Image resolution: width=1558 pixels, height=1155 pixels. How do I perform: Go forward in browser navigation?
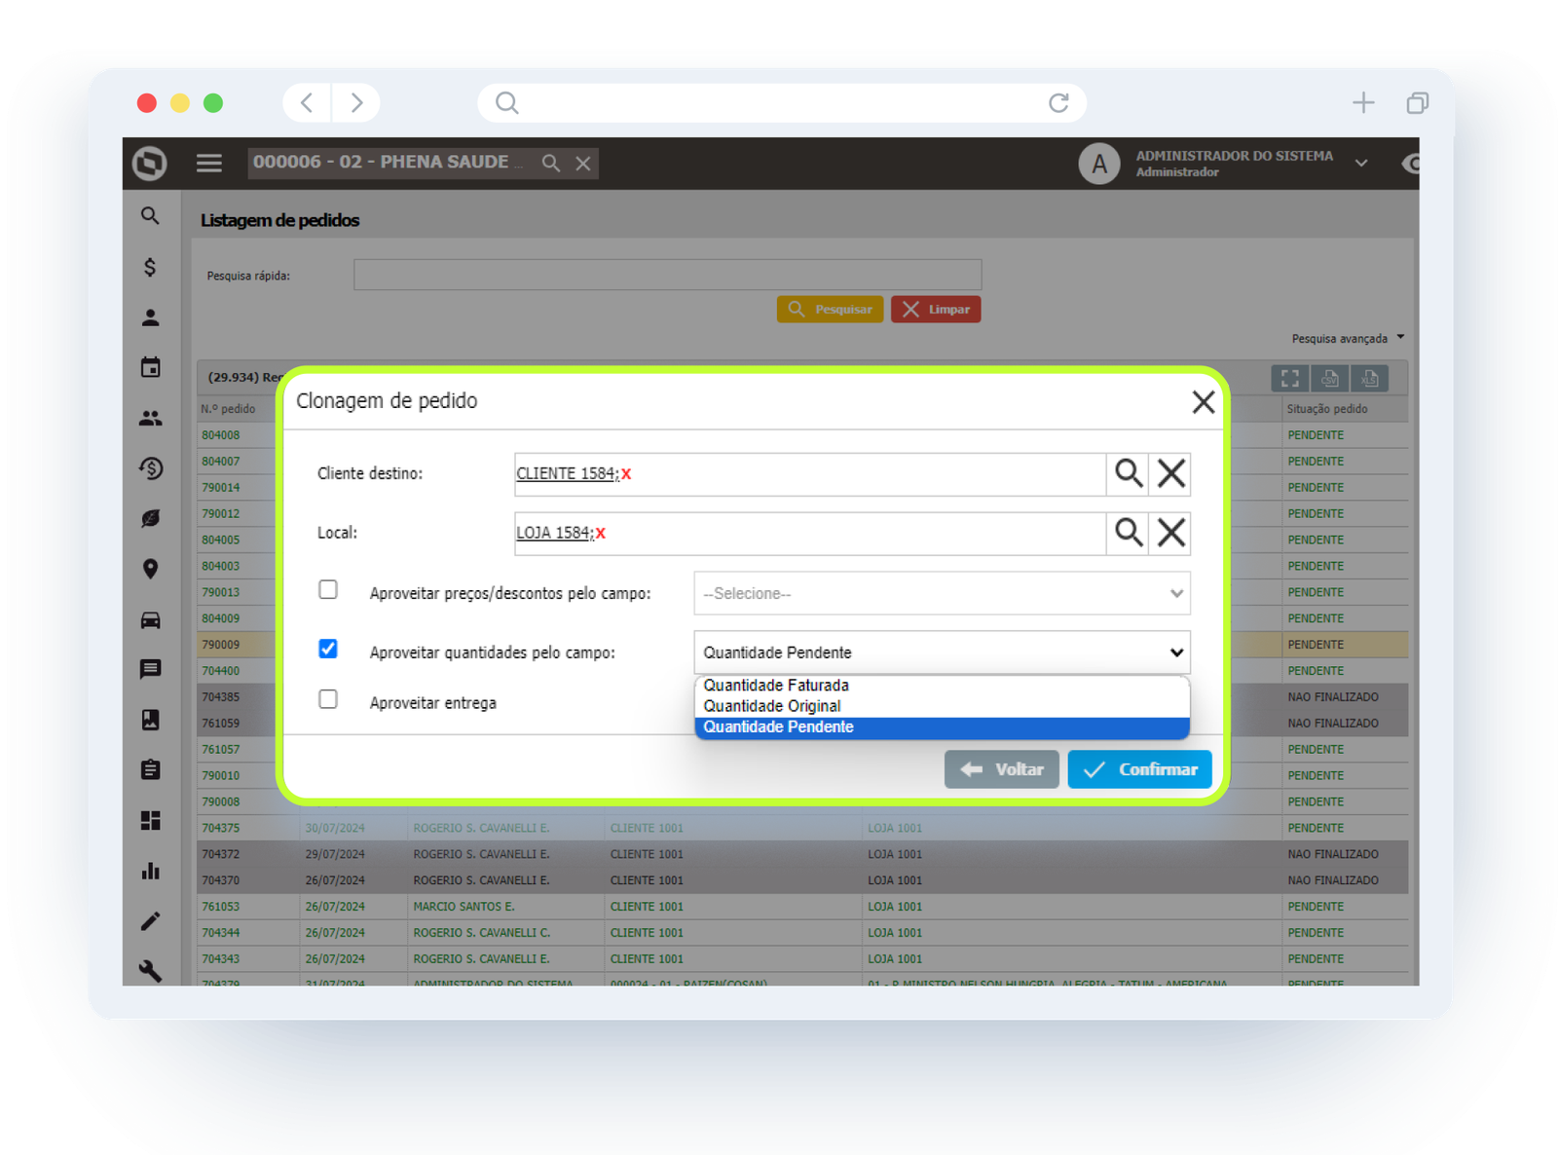point(356,102)
